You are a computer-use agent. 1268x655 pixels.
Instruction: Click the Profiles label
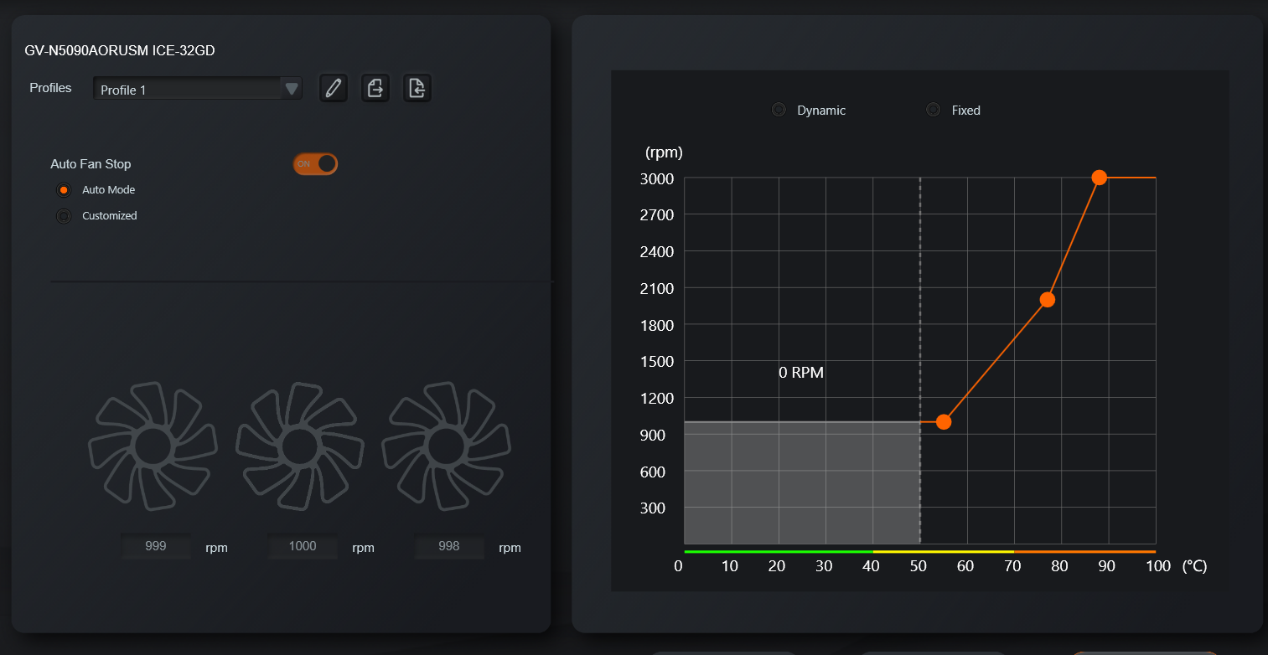coord(50,88)
